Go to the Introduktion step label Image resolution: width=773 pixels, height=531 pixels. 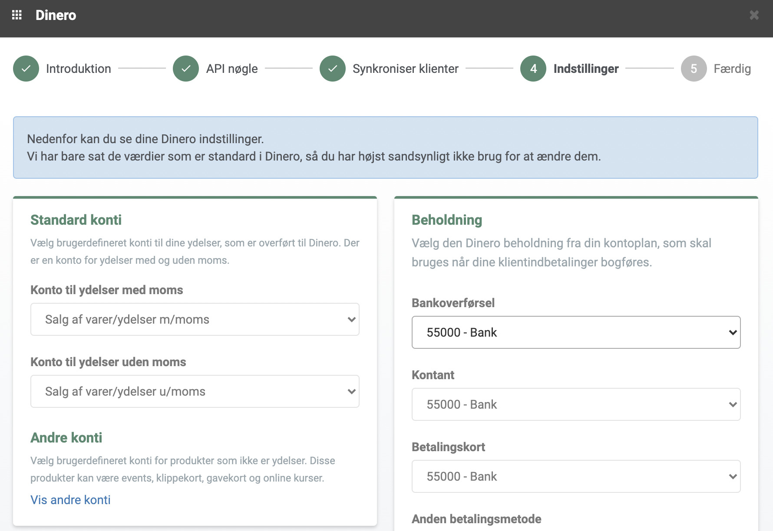[x=79, y=69]
